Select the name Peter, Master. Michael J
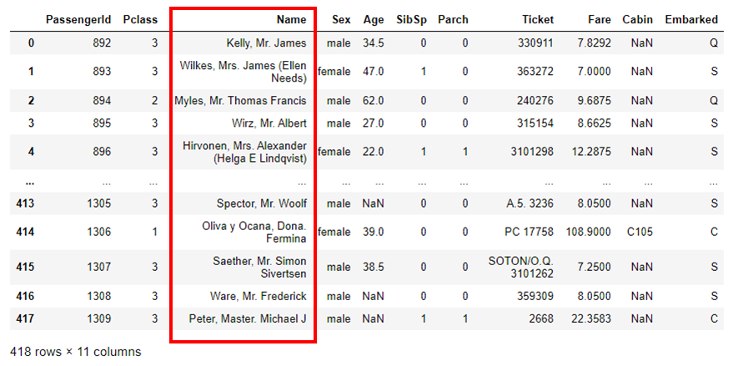This screenshot has width=733, height=366. point(248,318)
